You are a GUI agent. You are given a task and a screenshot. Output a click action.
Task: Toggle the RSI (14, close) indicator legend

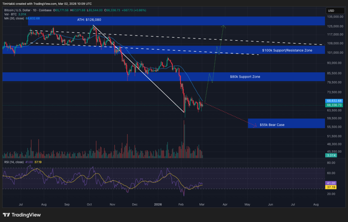[x=14, y=162]
